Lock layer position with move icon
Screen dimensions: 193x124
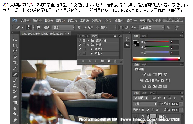pos(152,110)
